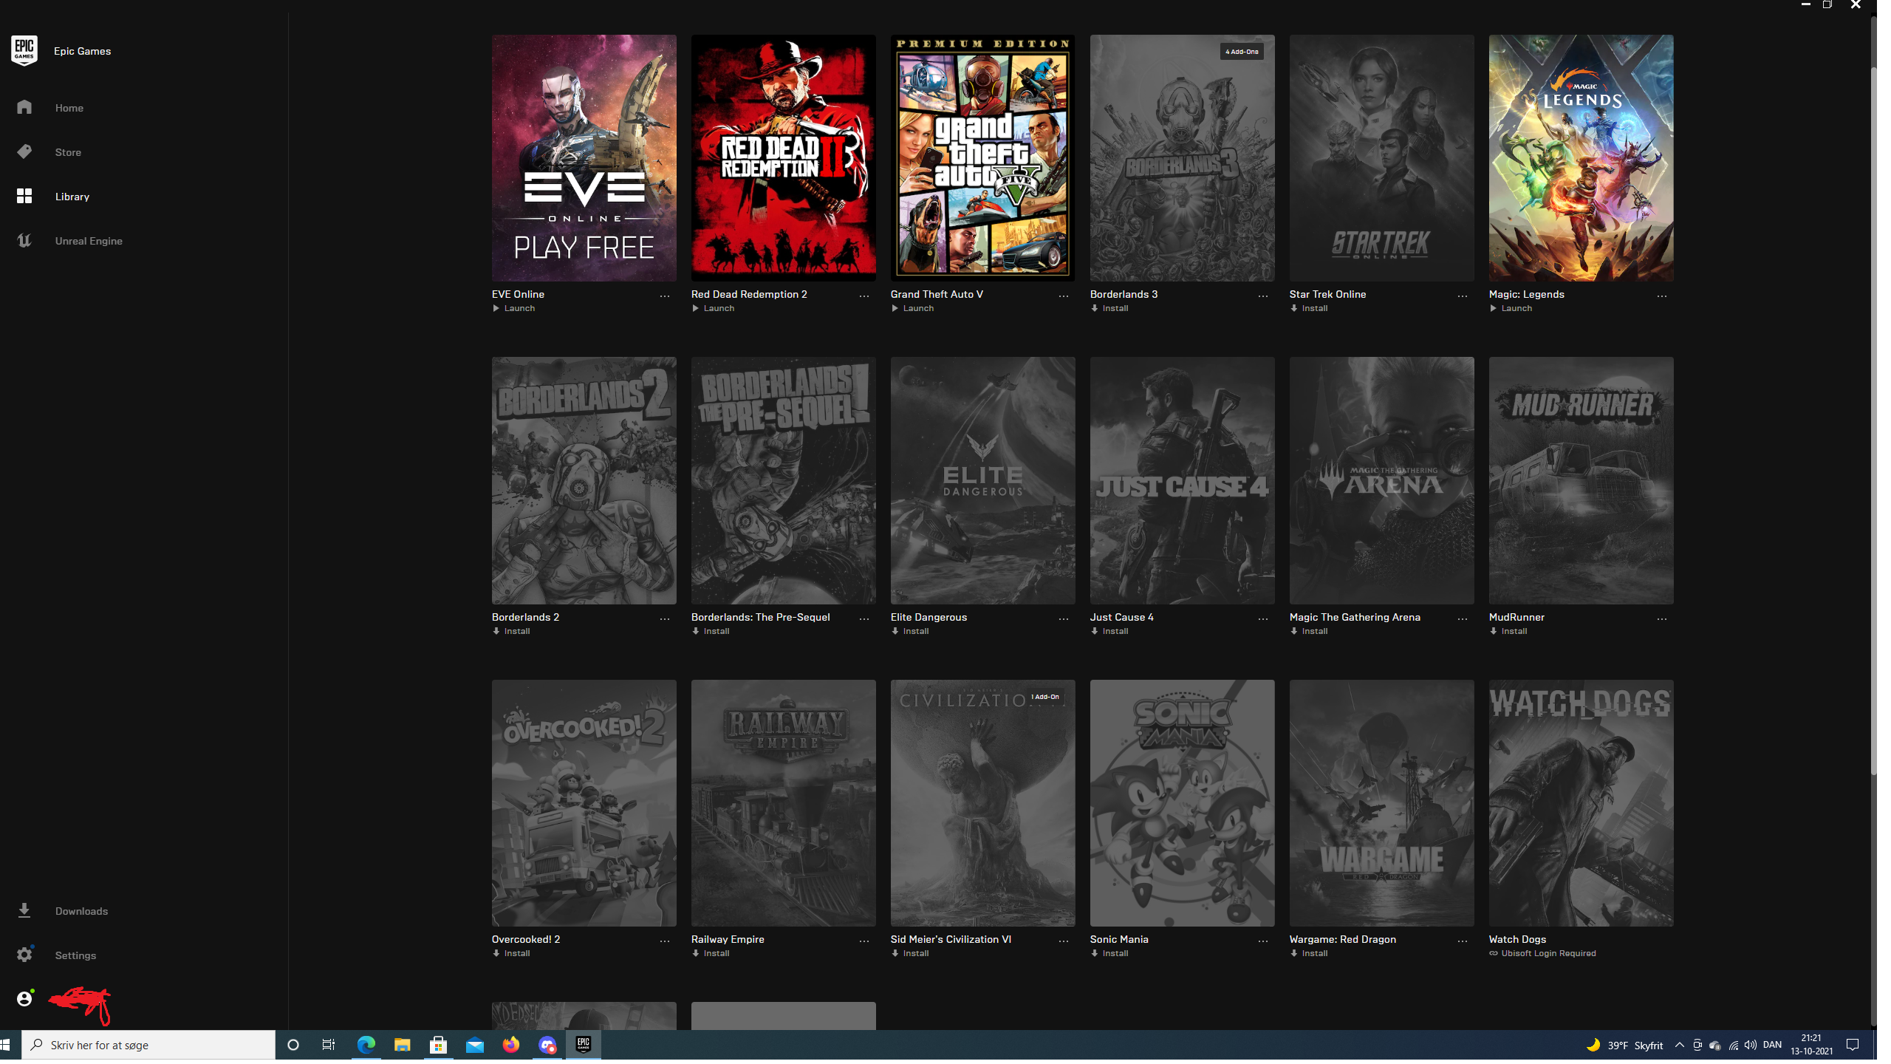Click the Epic Games logo icon

(x=24, y=51)
